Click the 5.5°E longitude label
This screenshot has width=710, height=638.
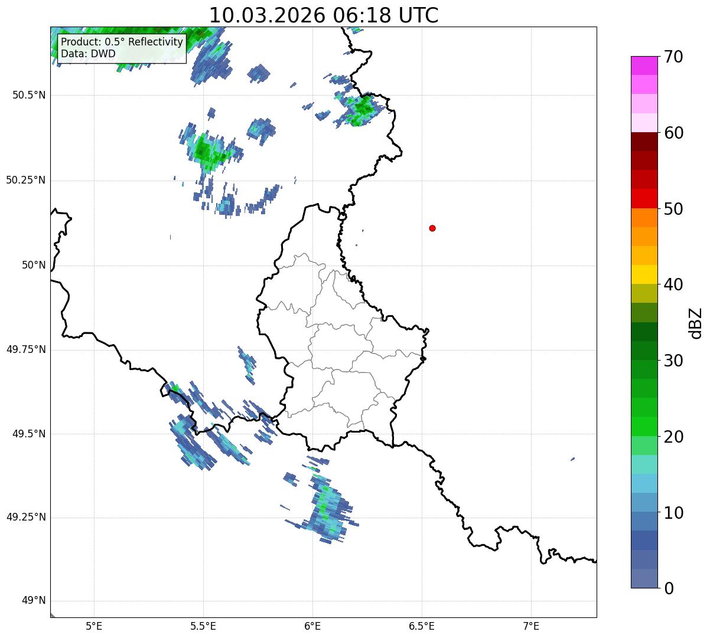point(203,626)
